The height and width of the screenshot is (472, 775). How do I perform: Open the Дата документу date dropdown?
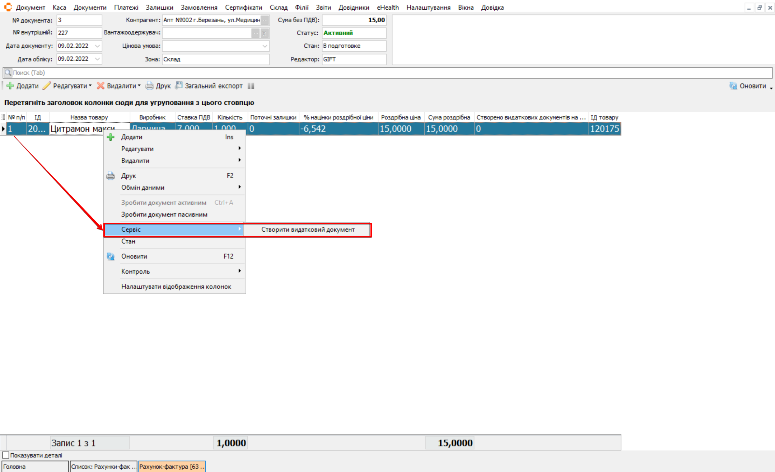coord(97,46)
